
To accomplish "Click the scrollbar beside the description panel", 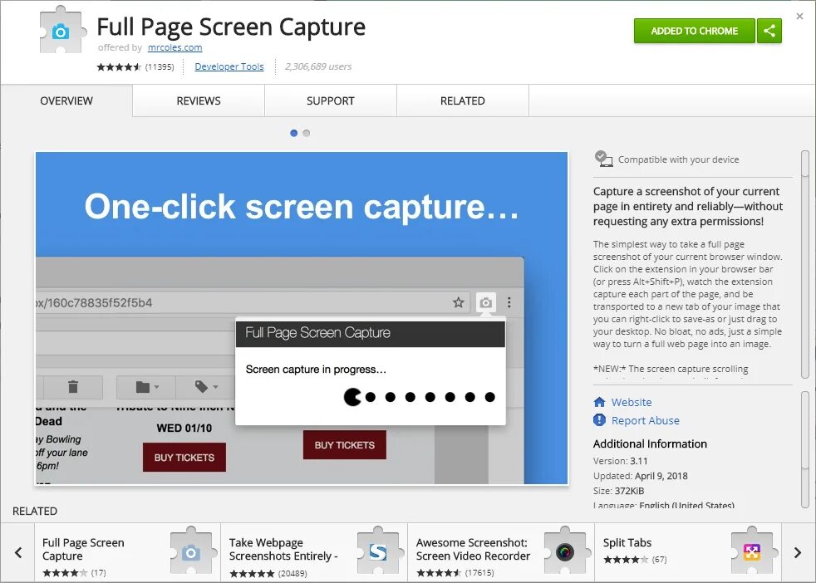I will click(x=804, y=249).
